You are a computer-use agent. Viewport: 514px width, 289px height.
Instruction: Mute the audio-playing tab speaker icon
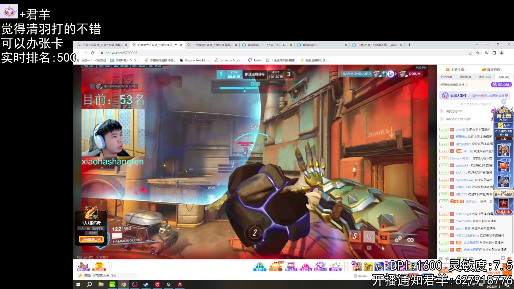pyautogui.click(x=176, y=45)
